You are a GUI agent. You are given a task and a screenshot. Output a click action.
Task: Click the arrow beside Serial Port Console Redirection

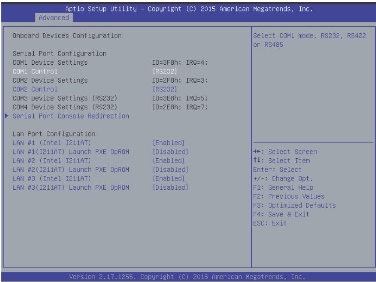(x=7, y=116)
